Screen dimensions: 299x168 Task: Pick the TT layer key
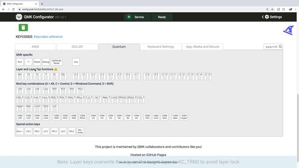pyautogui.click(x=46, y=77)
